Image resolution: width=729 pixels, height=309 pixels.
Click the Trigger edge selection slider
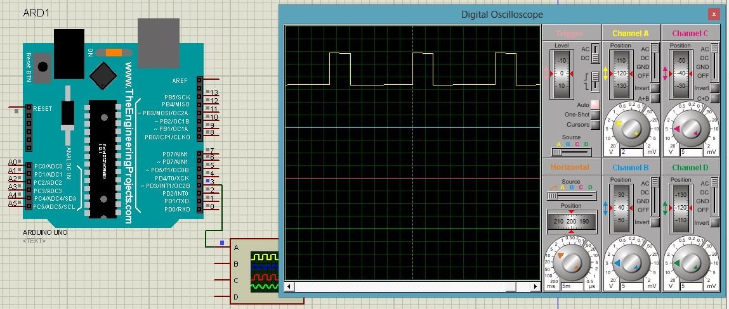(x=594, y=81)
